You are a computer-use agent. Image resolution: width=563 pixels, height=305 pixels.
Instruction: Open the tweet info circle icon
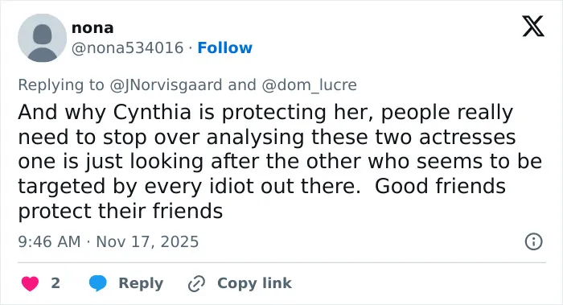533,241
